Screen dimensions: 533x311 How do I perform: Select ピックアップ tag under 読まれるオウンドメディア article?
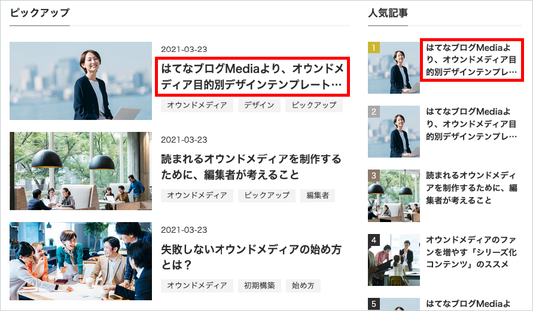click(x=267, y=195)
